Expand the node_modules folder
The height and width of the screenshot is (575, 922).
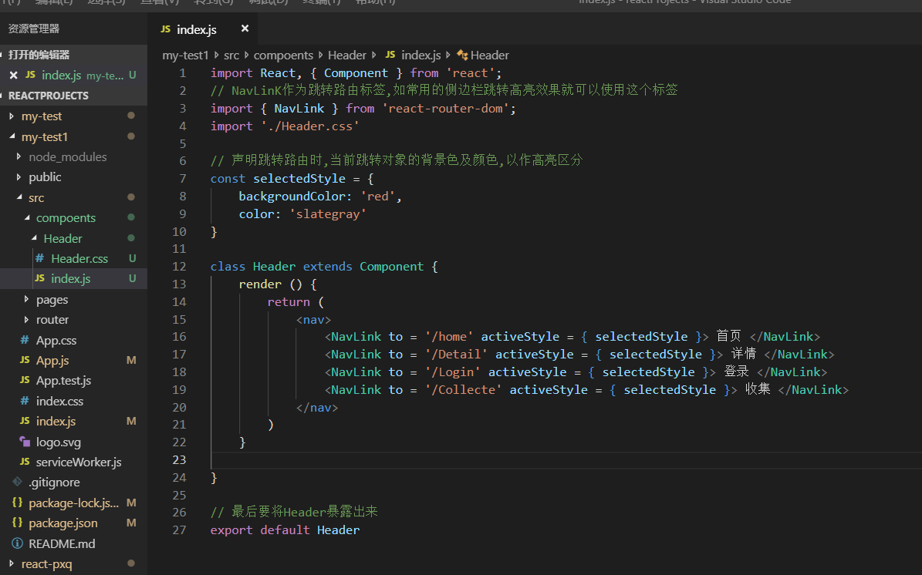click(67, 156)
